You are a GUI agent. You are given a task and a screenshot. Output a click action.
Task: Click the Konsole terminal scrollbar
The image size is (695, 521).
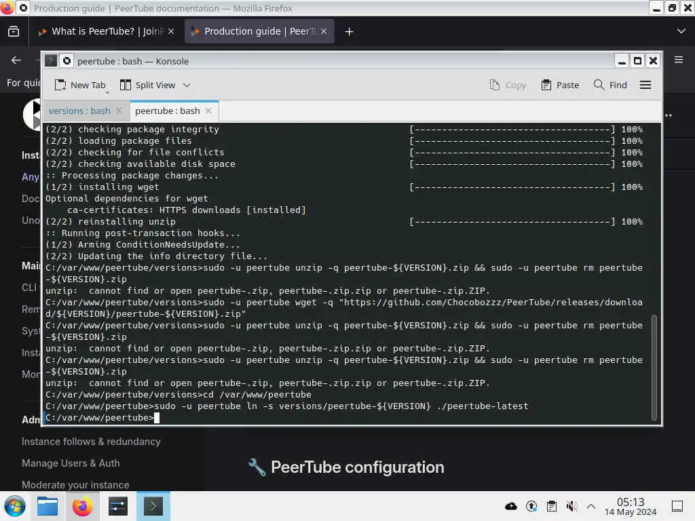(x=654, y=368)
